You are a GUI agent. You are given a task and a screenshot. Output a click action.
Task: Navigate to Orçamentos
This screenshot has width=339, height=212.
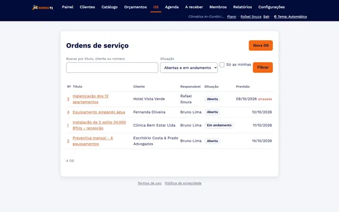coord(136,7)
